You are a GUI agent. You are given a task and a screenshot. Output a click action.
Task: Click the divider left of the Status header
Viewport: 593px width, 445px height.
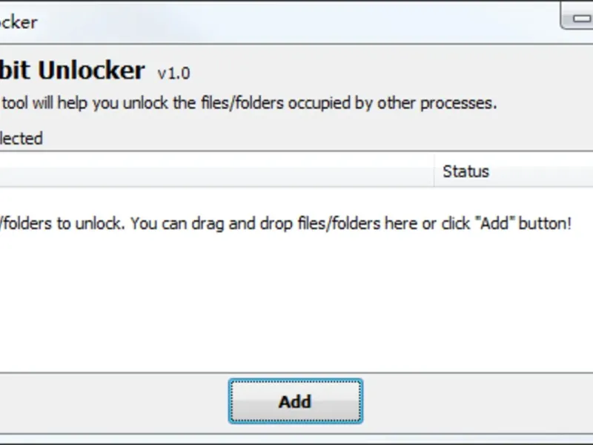click(x=434, y=171)
